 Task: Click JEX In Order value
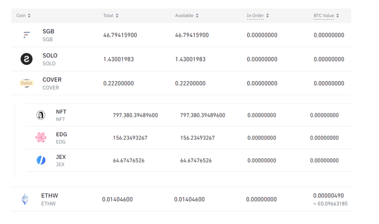[x=262, y=160]
